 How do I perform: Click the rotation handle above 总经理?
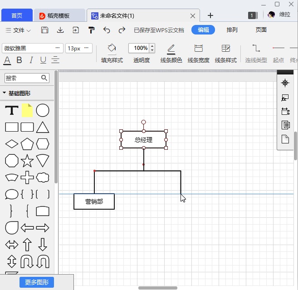tap(143, 122)
